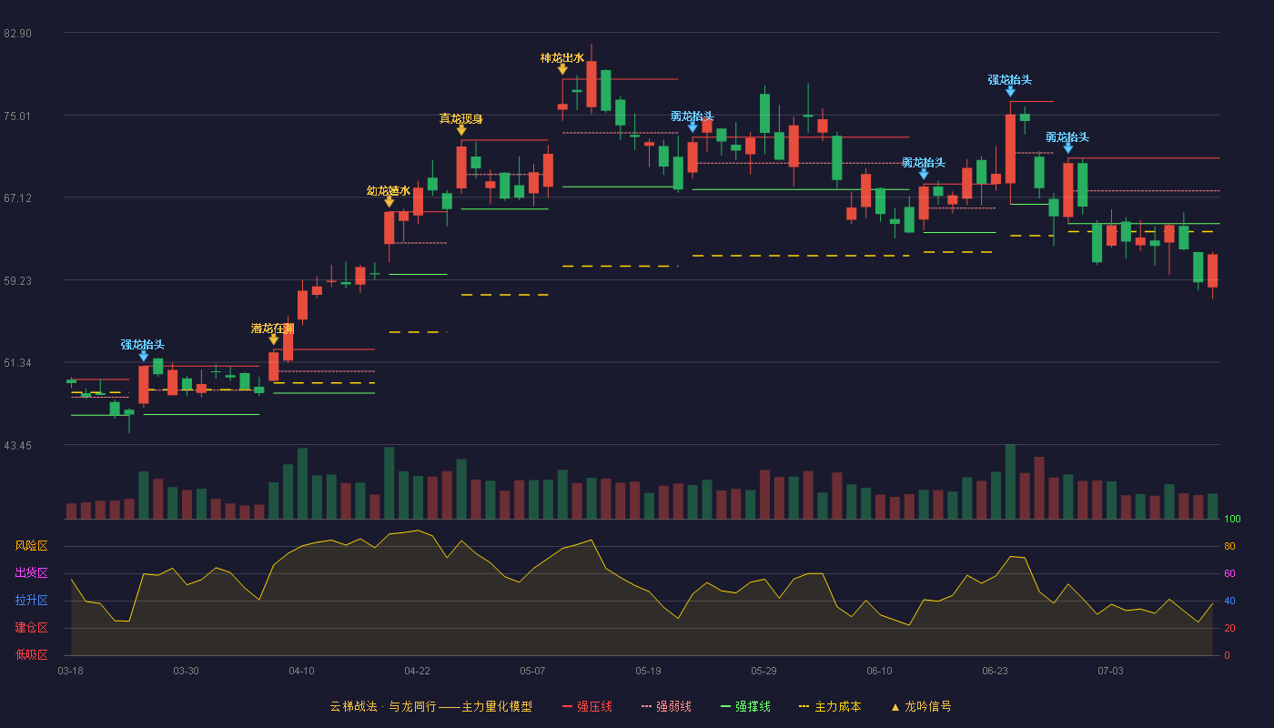Toggle the 龙吟信号 legend entry
This screenshot has height=728, width=1274.
tap(920, 706)
